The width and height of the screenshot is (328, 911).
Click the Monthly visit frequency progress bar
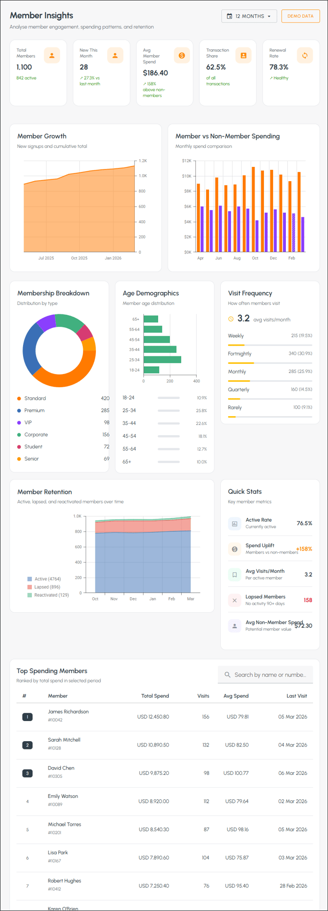click(270, 381)
